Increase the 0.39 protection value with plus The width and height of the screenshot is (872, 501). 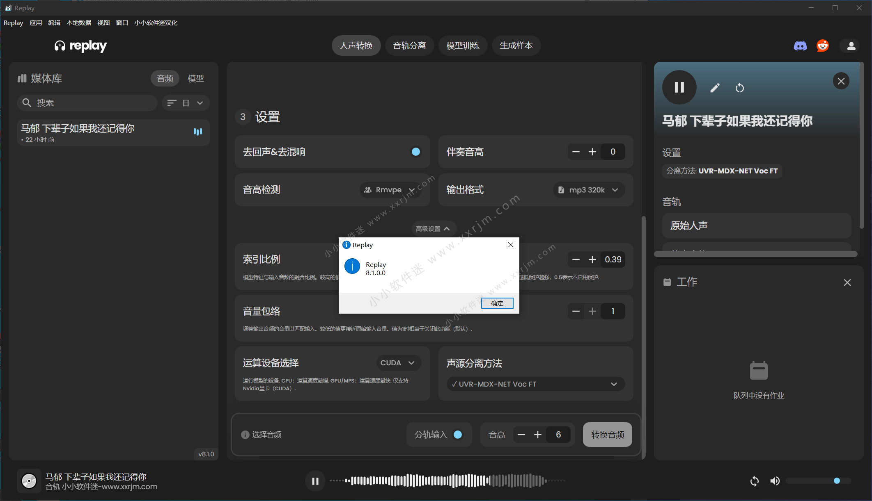click(x=592, y=260)
